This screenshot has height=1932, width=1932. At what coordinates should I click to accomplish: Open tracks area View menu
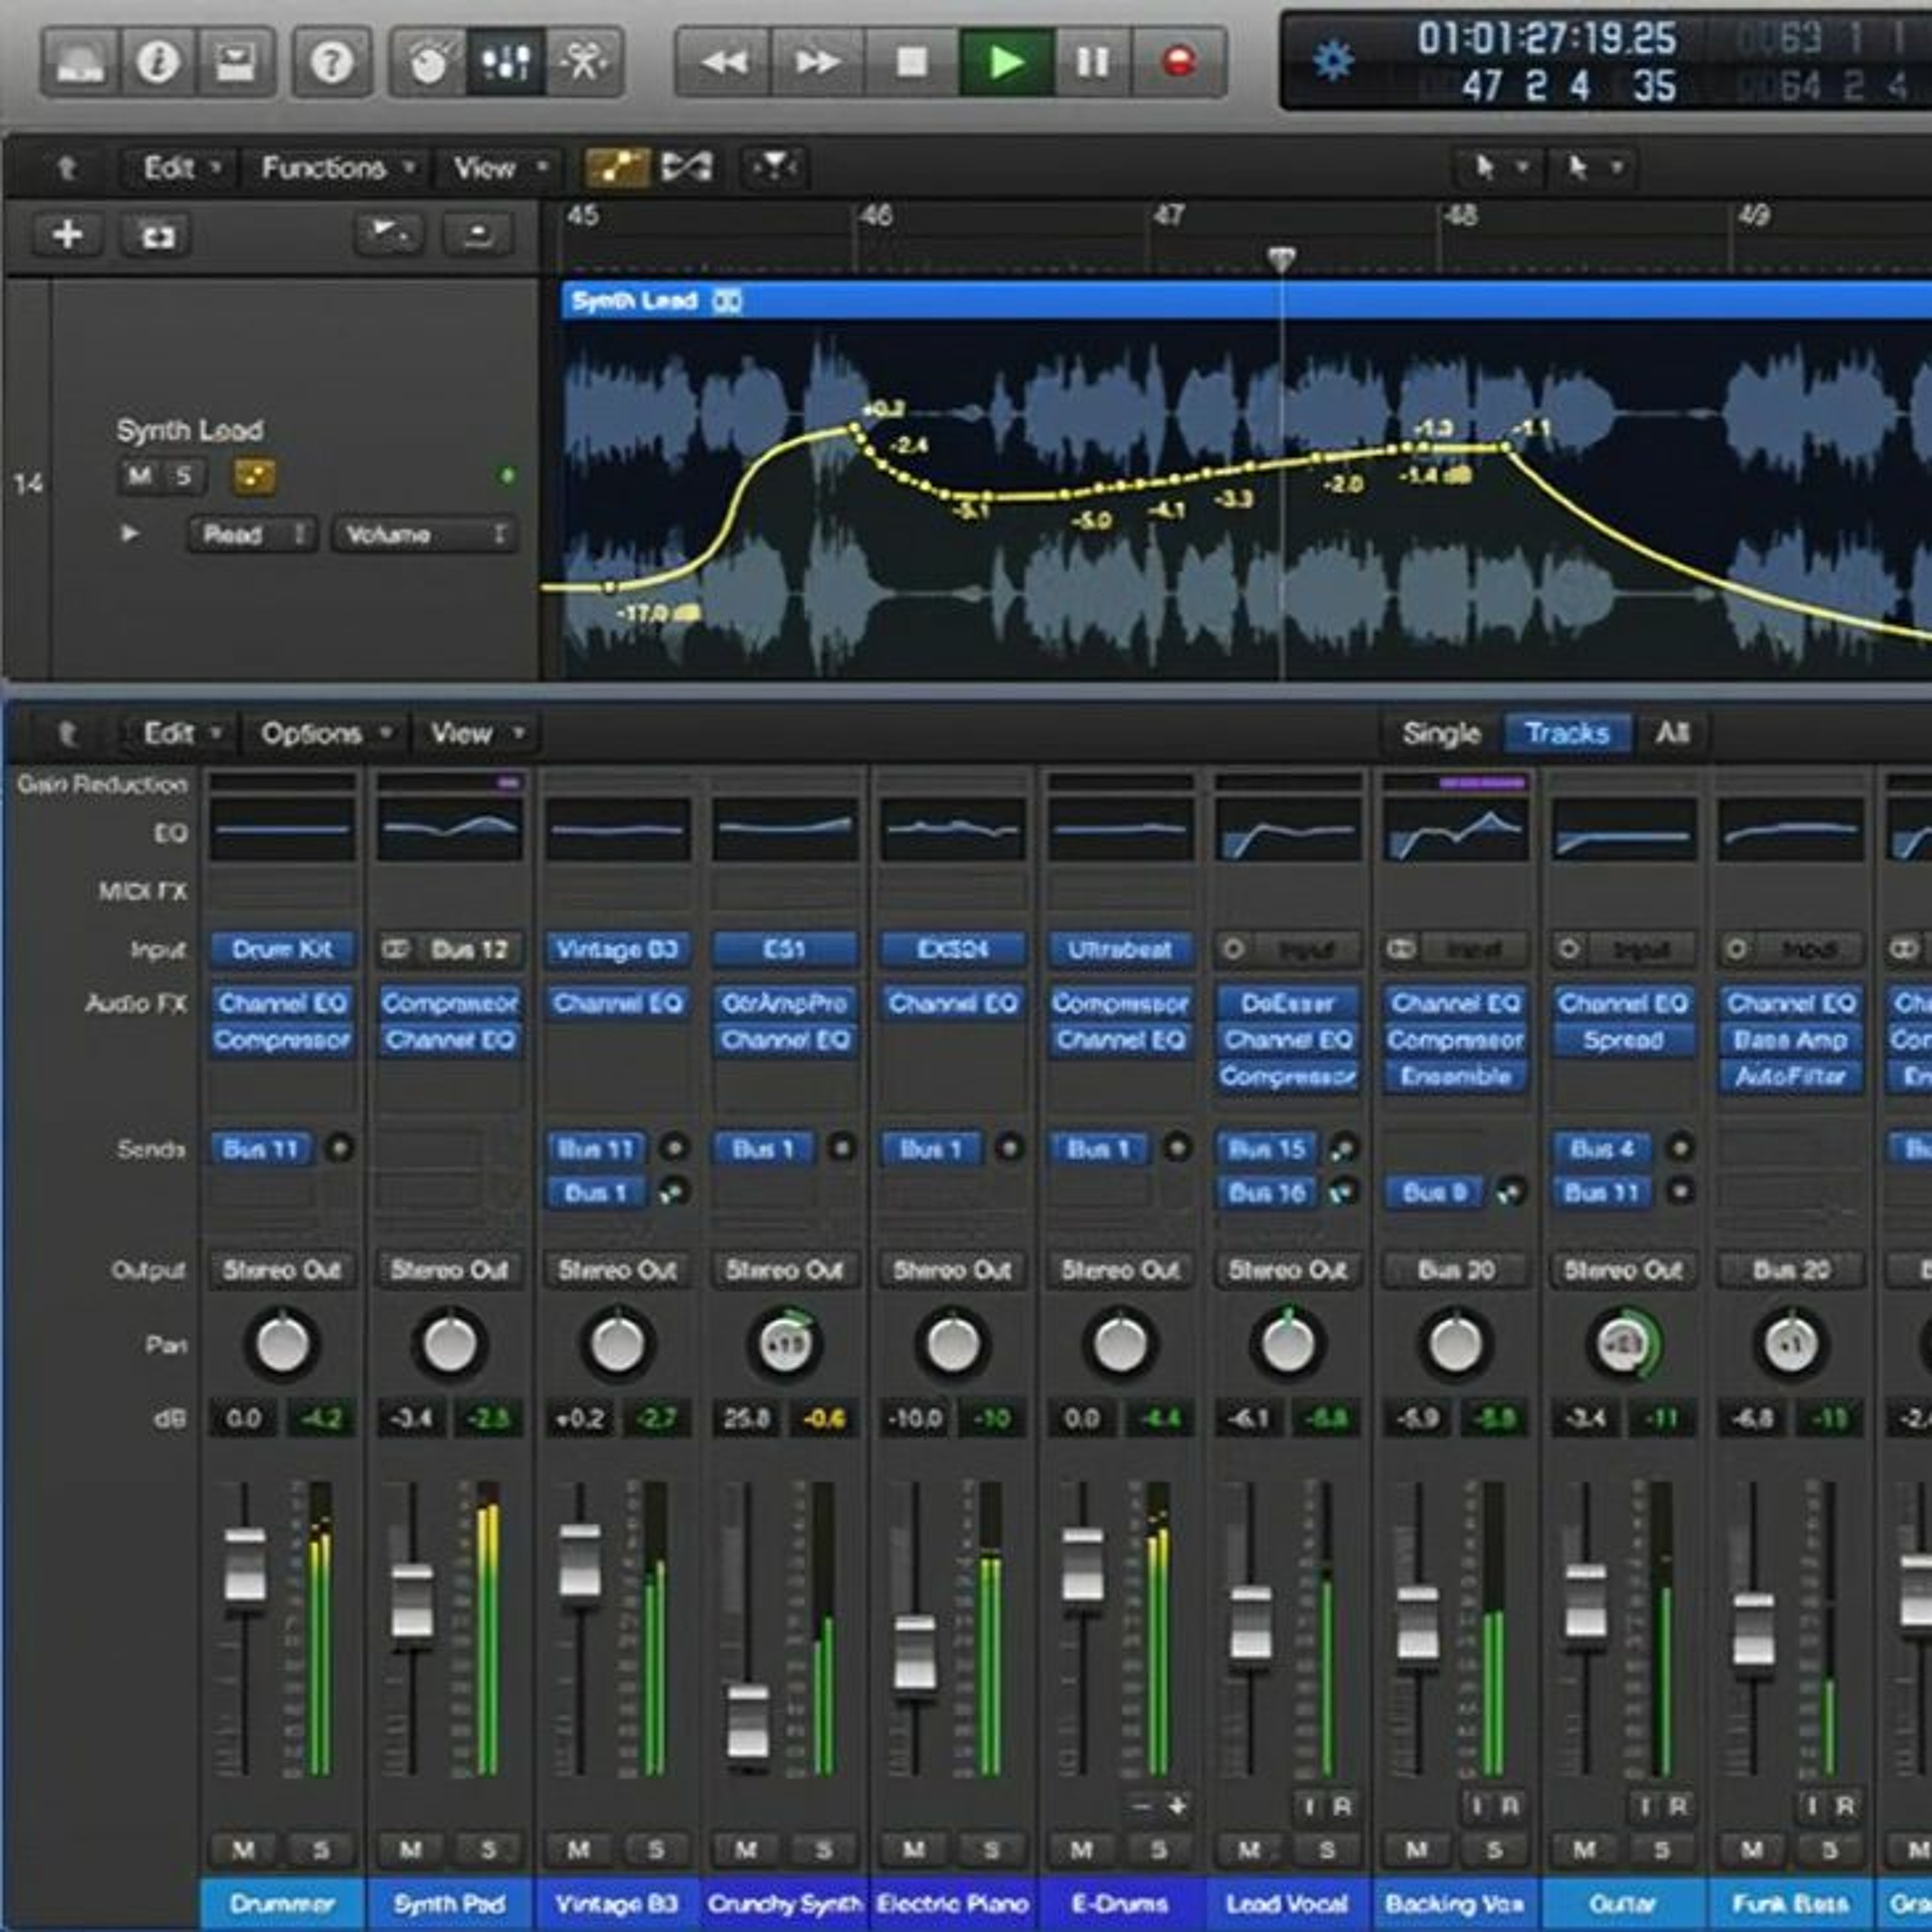click(500, 167)
